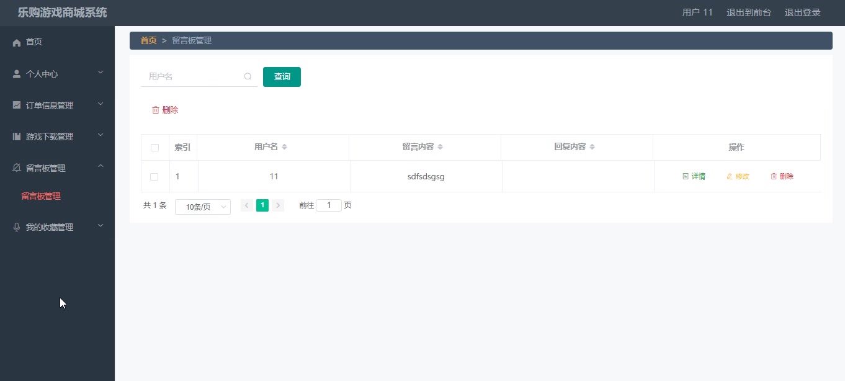
Task: Click username cell 11 in the table
Action: 274,176
